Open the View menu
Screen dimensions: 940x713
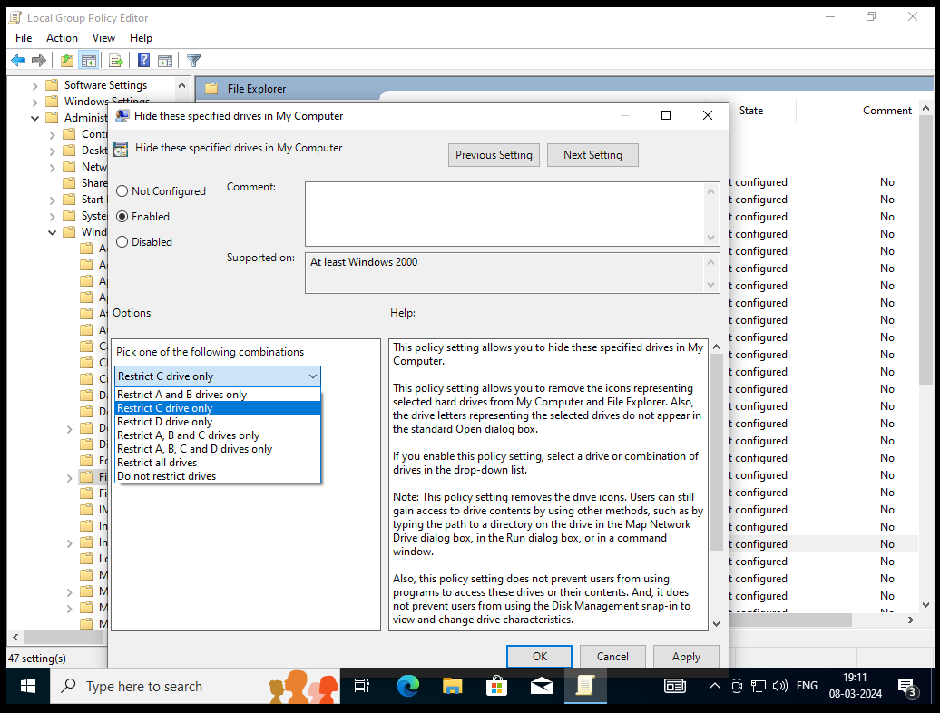(x=103, y=38)
